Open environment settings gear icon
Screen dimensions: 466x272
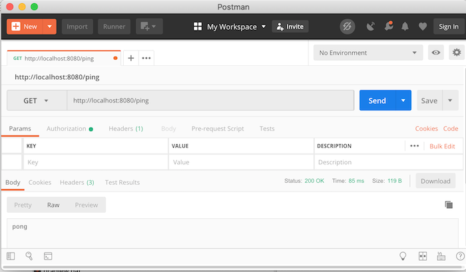coord(456,53)
